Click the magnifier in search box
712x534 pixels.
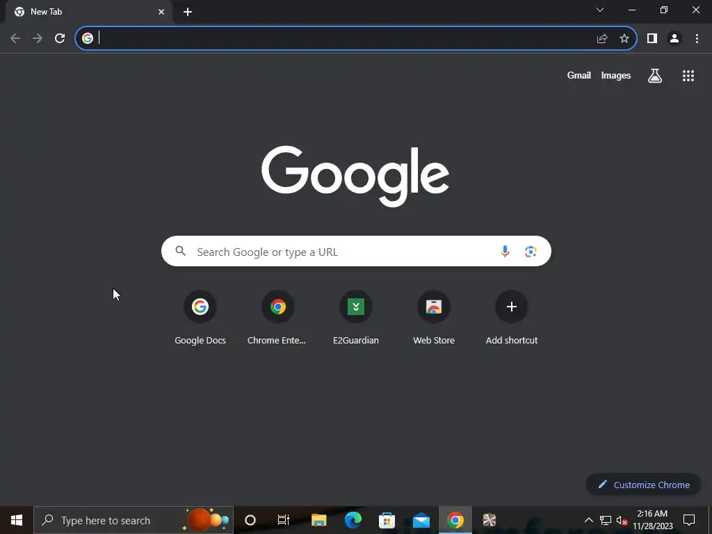[180, 250]
